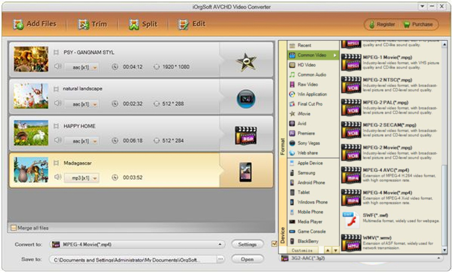Click speaker icon in PSY - GANGNAM STYL row

(x=58, y=66)
